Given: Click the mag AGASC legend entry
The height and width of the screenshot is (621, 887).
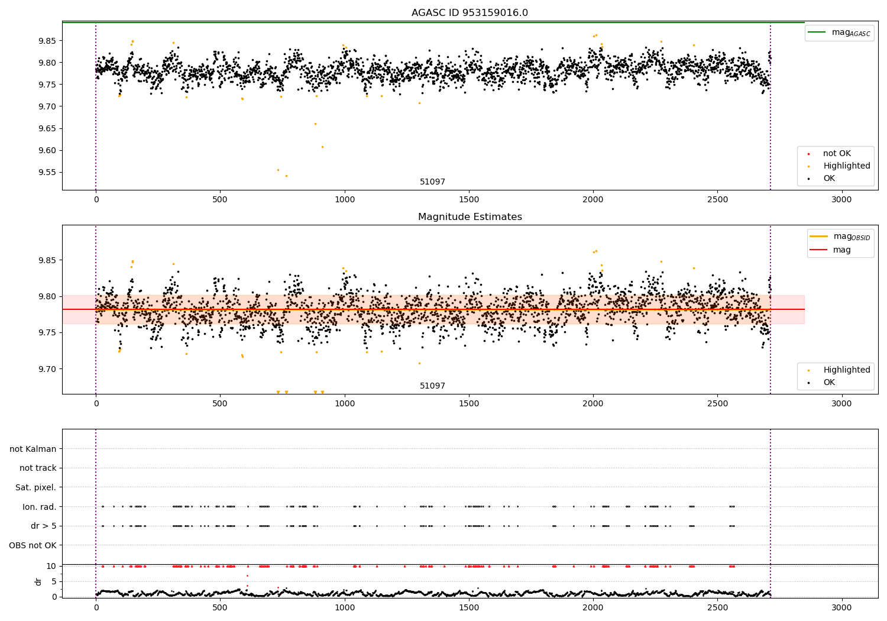Looking at the screenshot, I should pyautogui.click(x=839, y=33).
